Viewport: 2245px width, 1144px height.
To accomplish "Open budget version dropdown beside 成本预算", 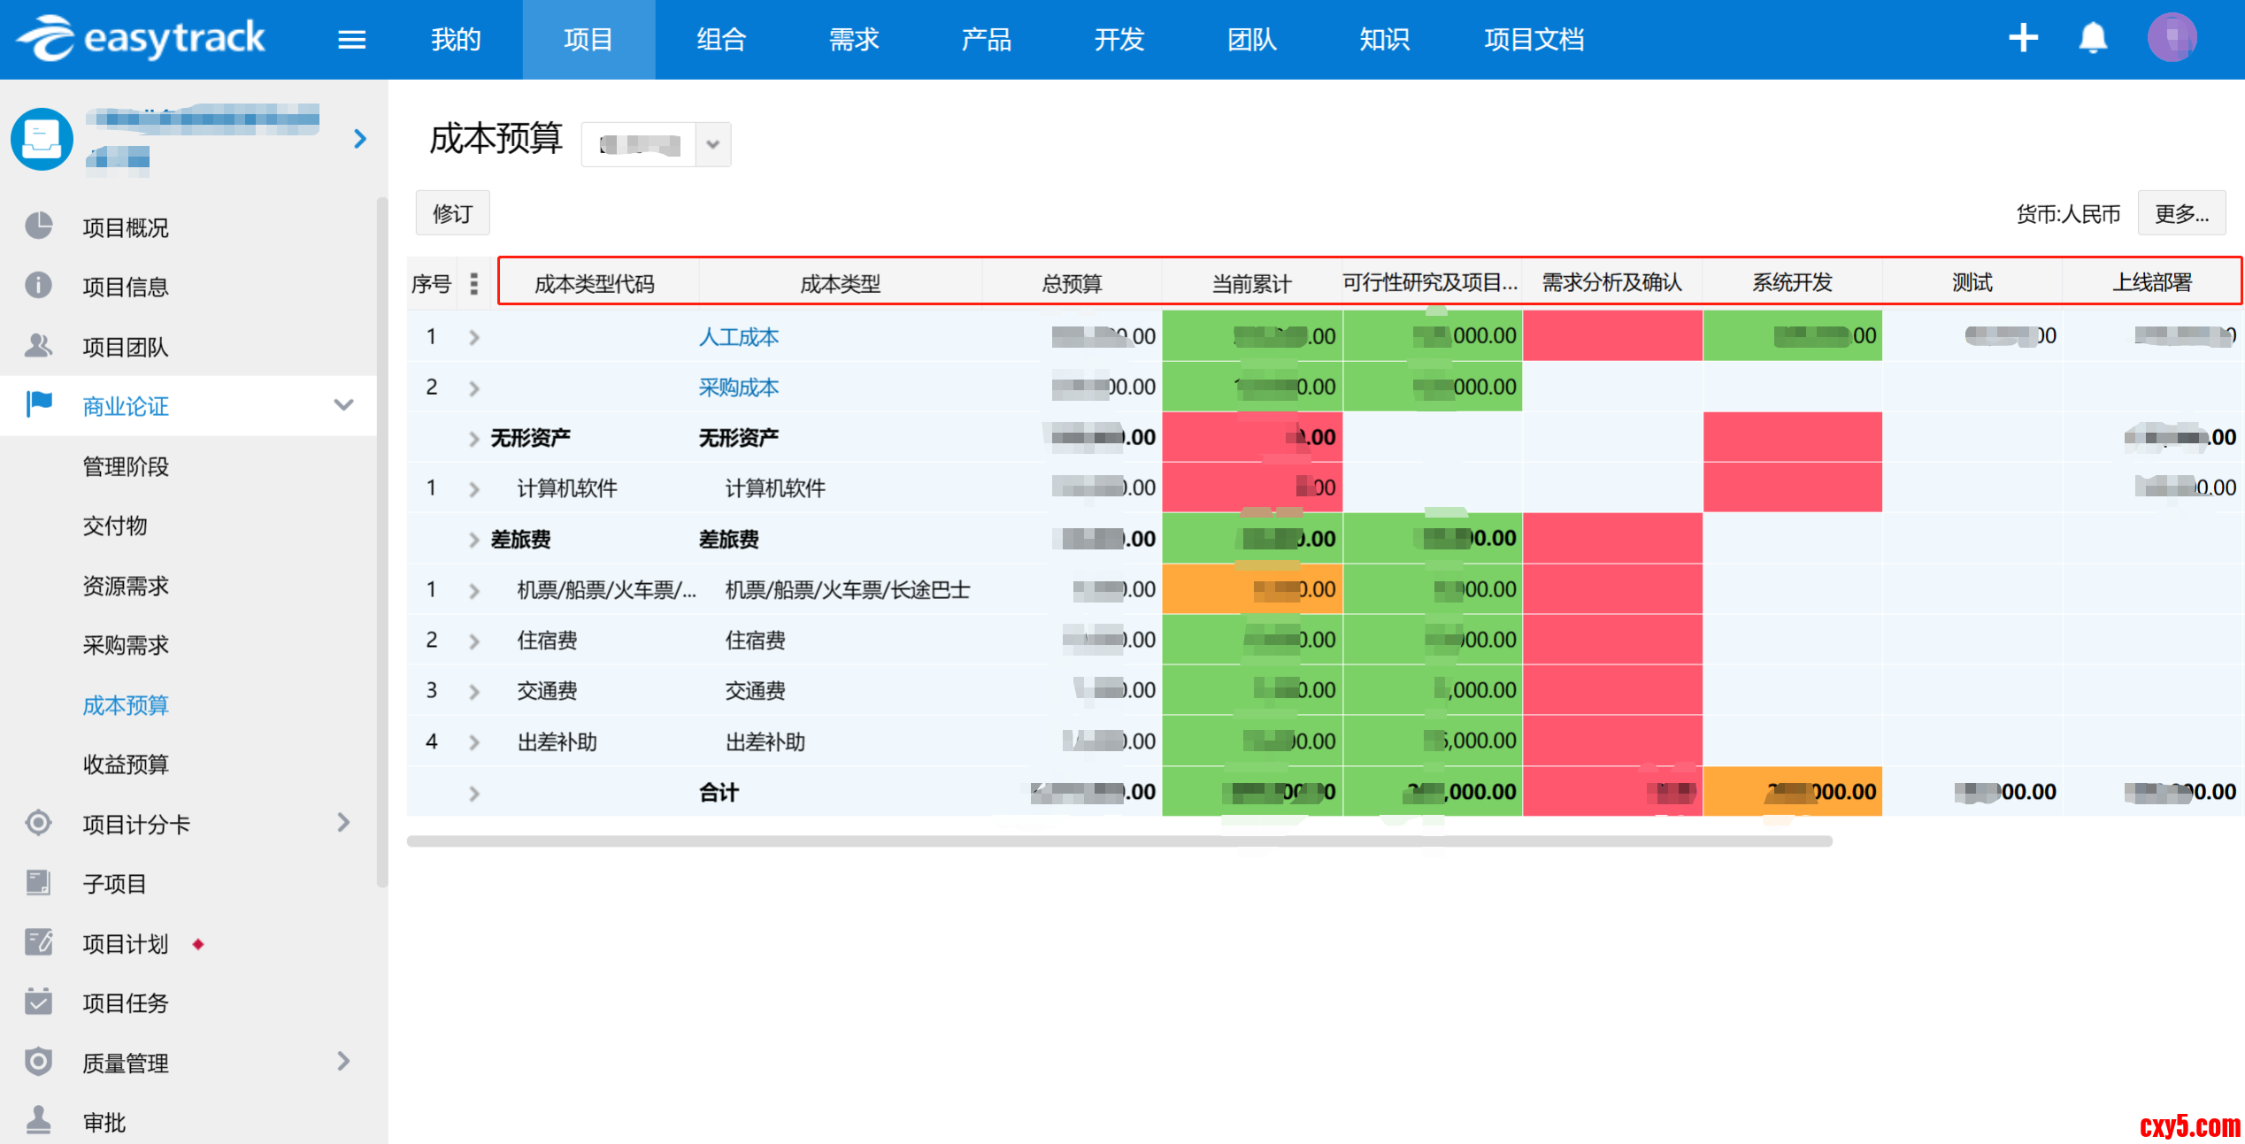I will point(712,144).
